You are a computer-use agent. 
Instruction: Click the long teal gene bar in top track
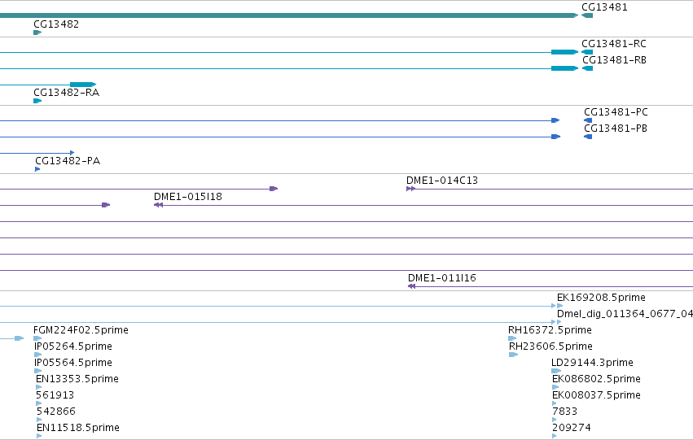pyautogui.click(x=289, y=15)
